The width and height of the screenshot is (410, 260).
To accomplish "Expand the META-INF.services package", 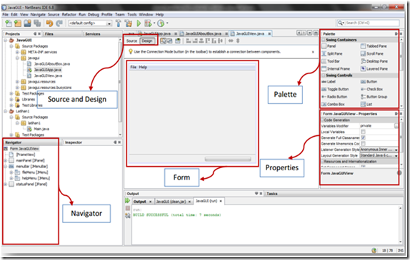I will click(x=17, y=52).
